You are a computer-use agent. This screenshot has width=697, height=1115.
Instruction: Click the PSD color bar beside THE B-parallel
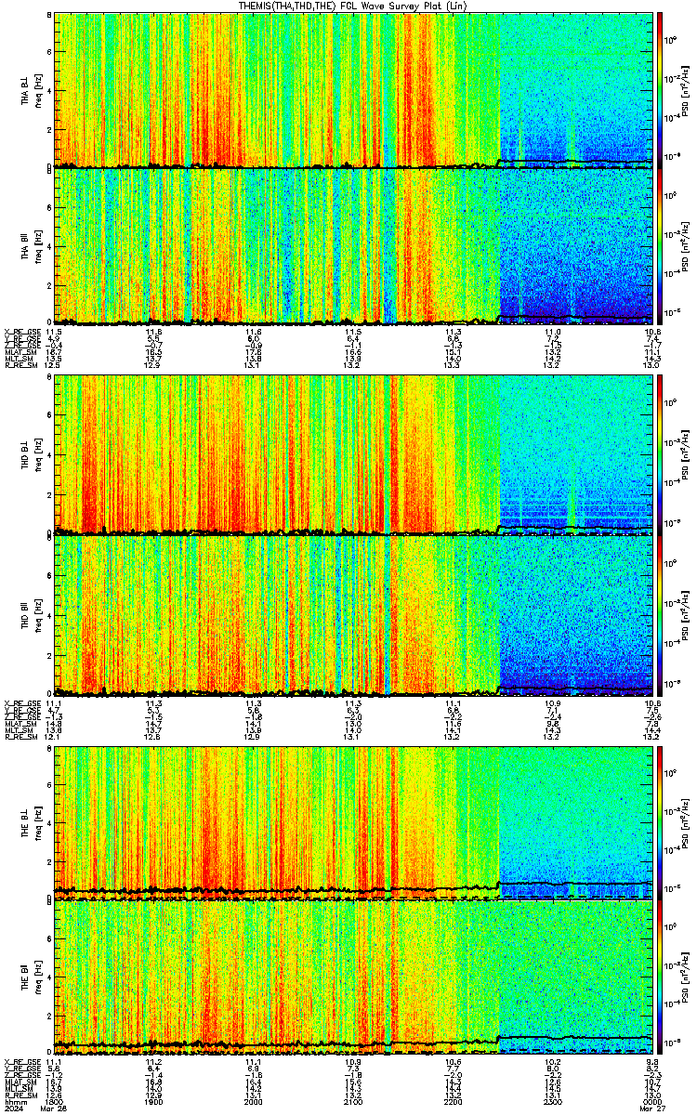click(x=660, y=978)
